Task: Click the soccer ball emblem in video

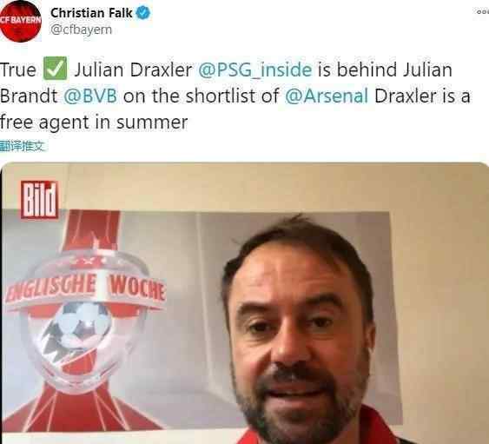Action: pyautogui.click(x=83, y=325)
